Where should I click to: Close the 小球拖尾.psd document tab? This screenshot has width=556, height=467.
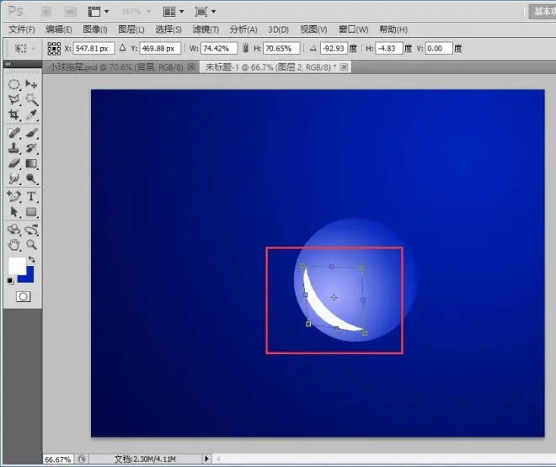191,66
